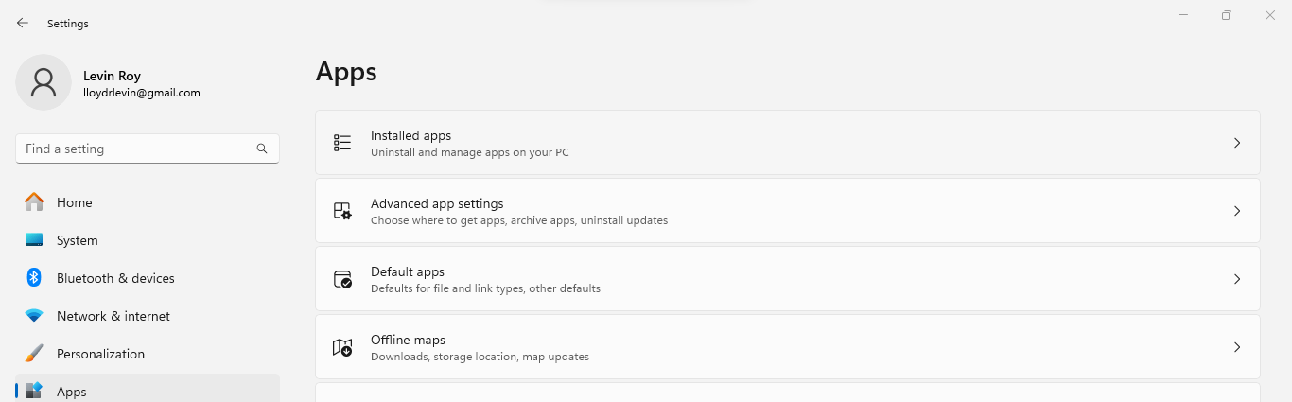Viewport: 1292px width, 402px height.
Task: Go to Home in the sidebar
Action: click(x=74, y=202)
